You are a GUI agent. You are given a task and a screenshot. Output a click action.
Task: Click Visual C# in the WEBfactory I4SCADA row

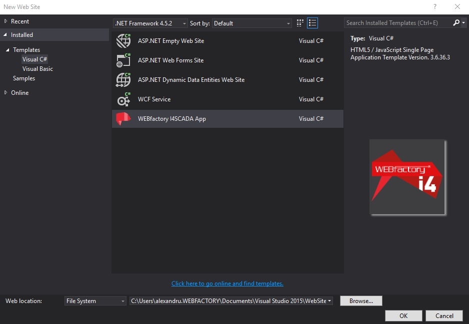tap(311, 118)
